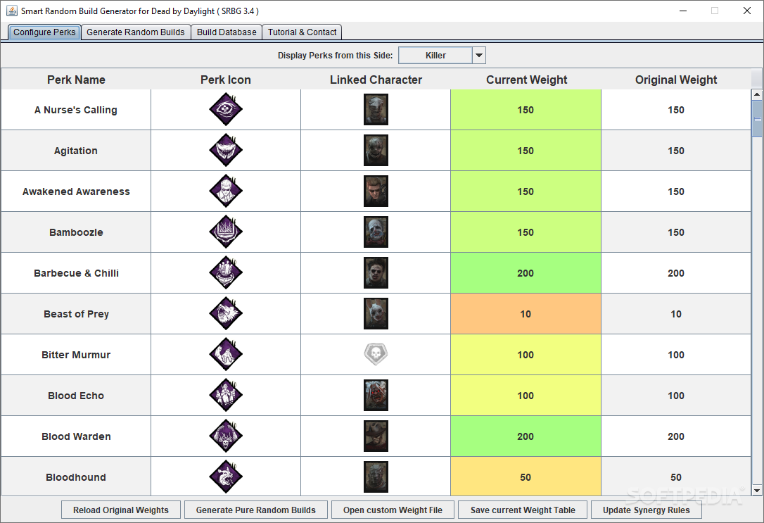The image size is (764, 523).
Task: Click original weight 100 for Blood Echo
Action: pos(676,396)
